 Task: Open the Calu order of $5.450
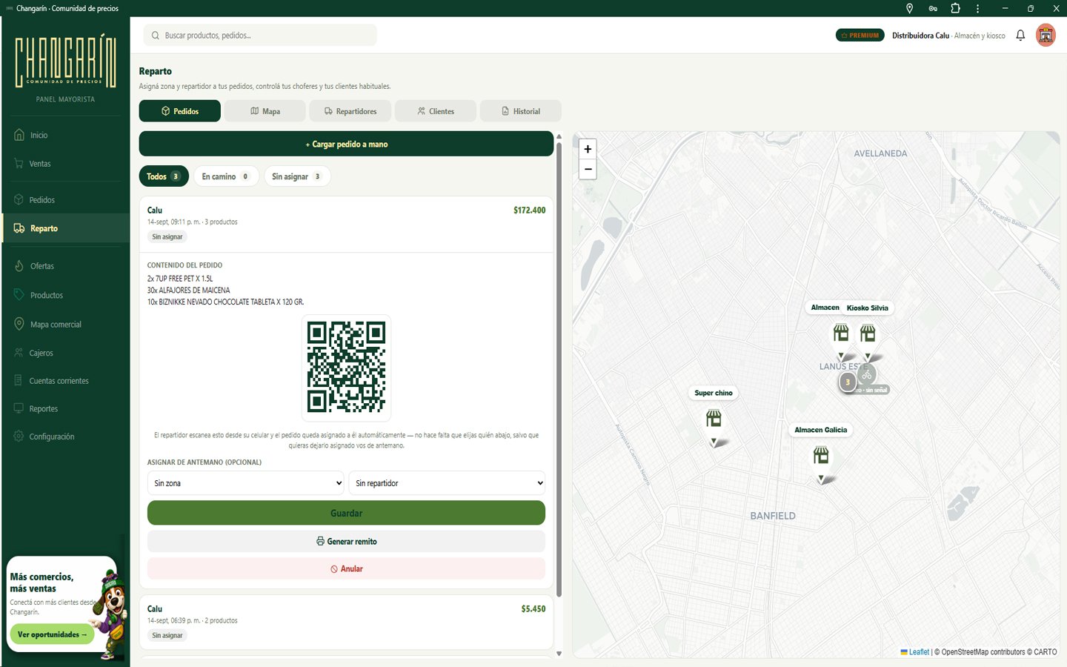coord(346,623)
